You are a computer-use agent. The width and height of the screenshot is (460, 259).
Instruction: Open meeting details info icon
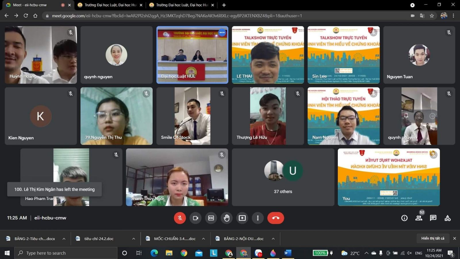[x=404, y=218]
